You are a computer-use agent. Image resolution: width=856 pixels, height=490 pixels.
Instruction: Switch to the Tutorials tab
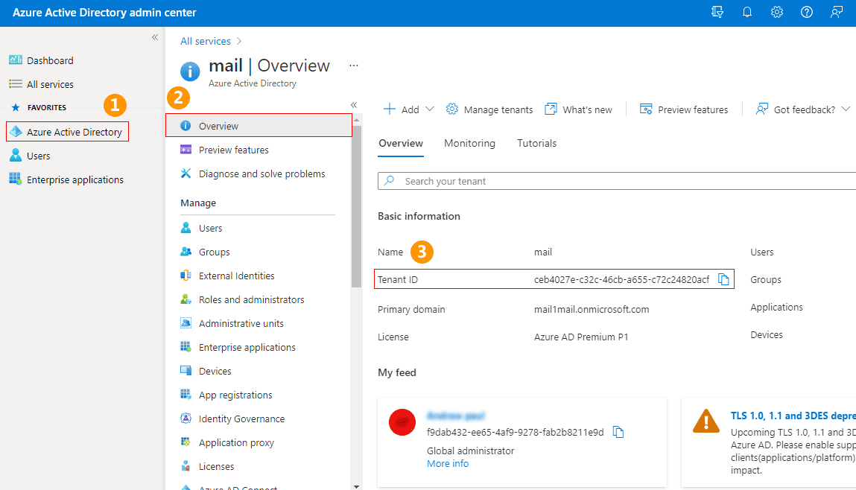[x=536, y=143]
